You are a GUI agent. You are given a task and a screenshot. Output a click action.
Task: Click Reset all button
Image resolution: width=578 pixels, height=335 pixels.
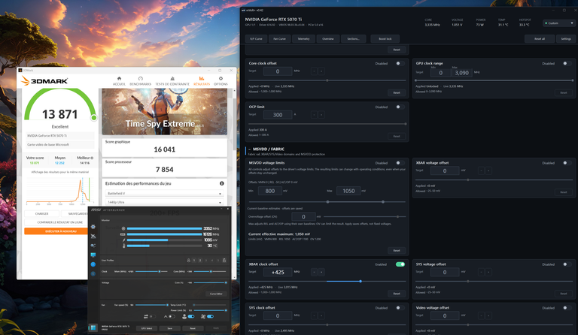click(540, 38)
